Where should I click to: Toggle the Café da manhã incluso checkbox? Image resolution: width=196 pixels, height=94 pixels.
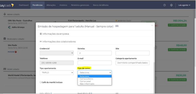pos(41,82)
